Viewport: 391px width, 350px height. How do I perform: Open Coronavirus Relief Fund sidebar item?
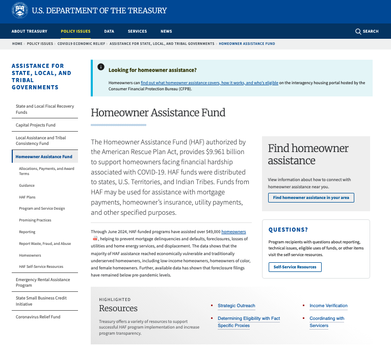[x=38, y=317]
